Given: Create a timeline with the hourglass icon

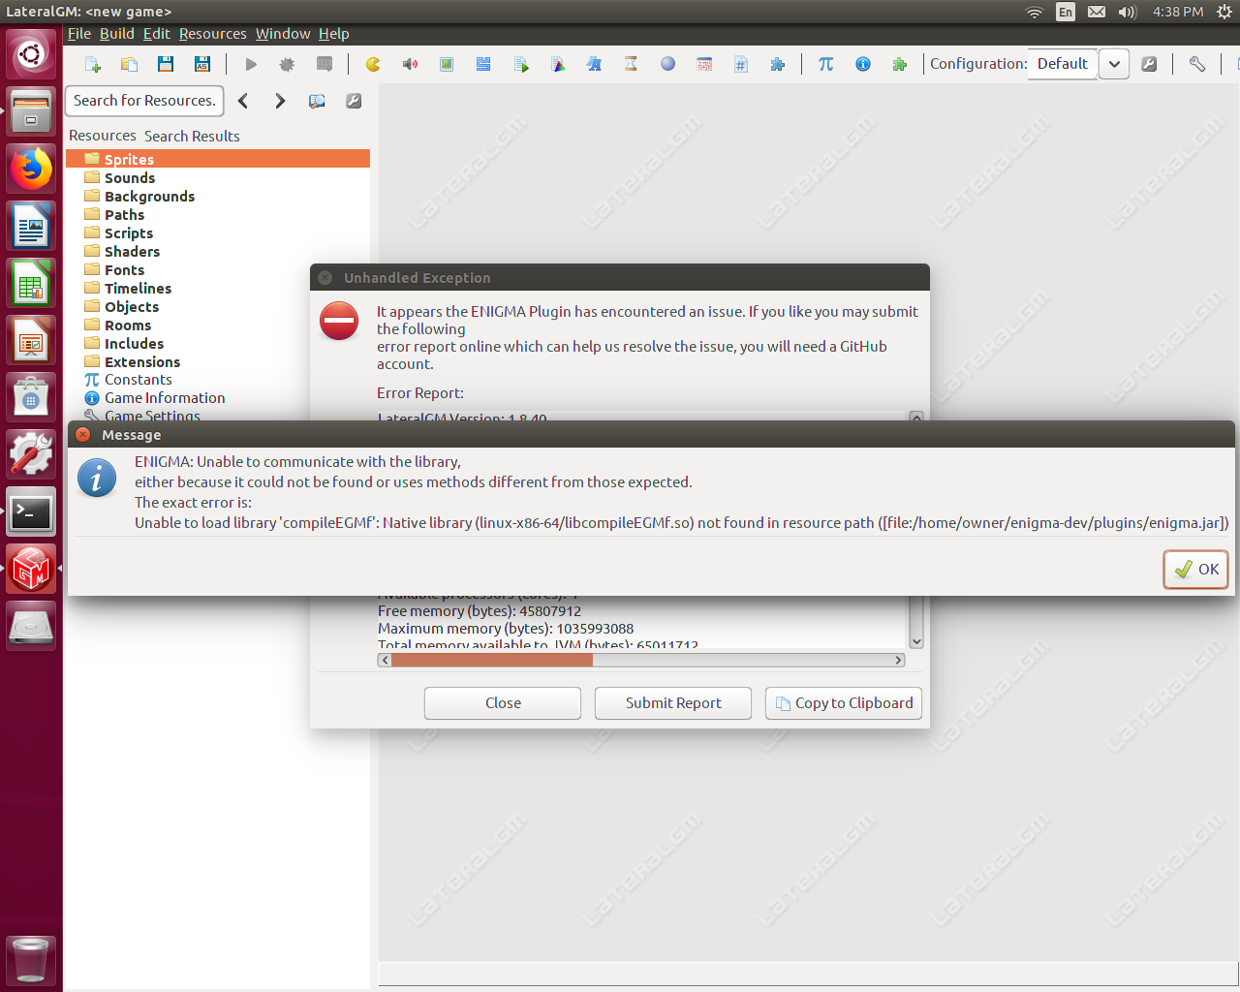Looking at the screenshot, I should click(x=631, y=64).
